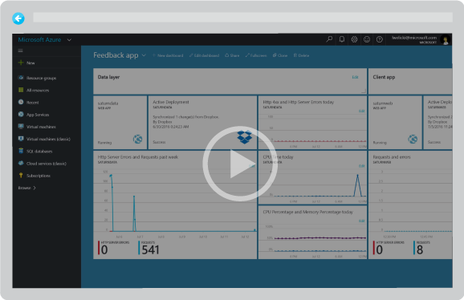Click the Dropbox logo icon
Image resolution: width=464 pixels, height=300 pixels.
(x=244, y=137)
